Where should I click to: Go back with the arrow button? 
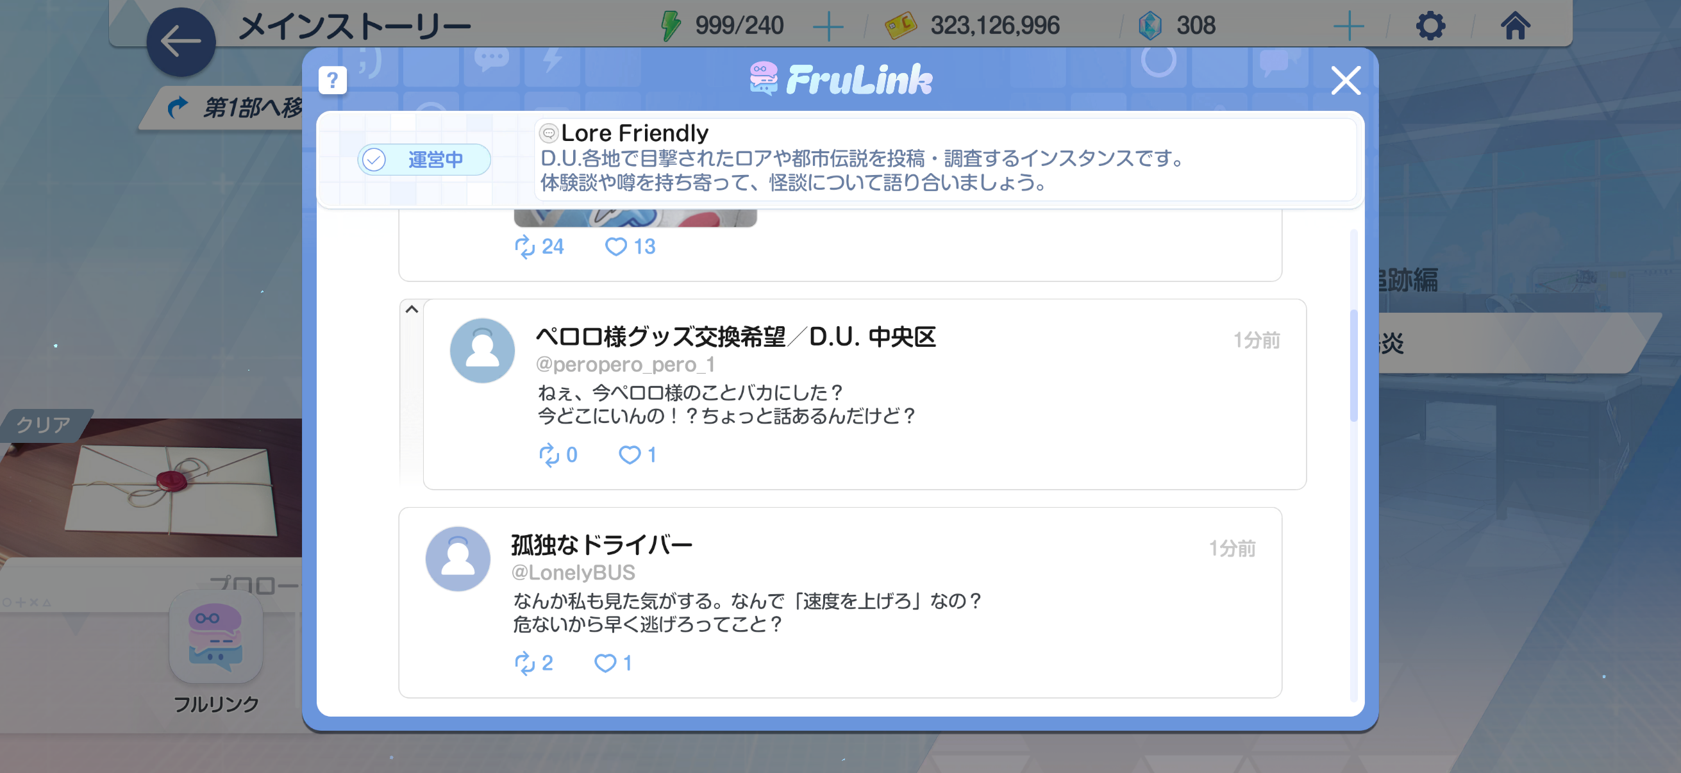181,42
